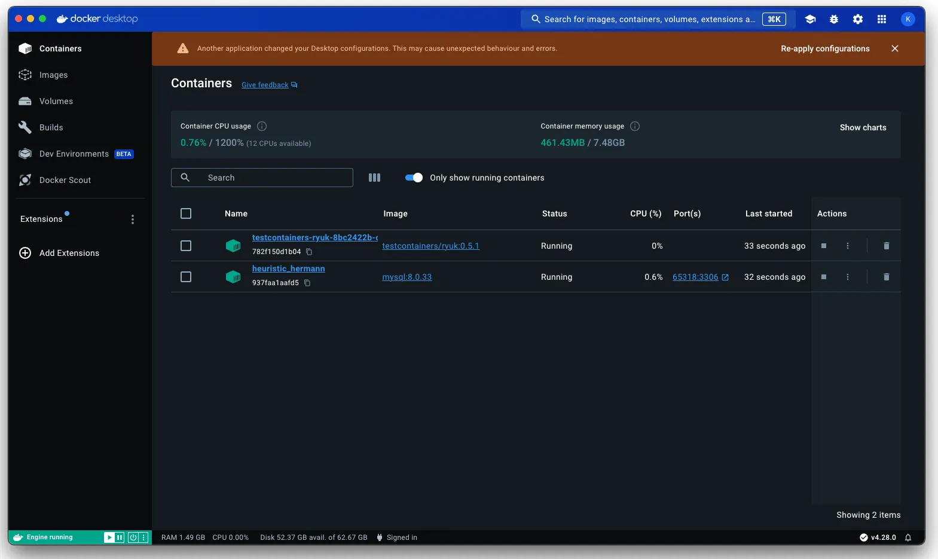
Task: Click the version v4.28.0 indicator
Action: [x=878, y=537]
